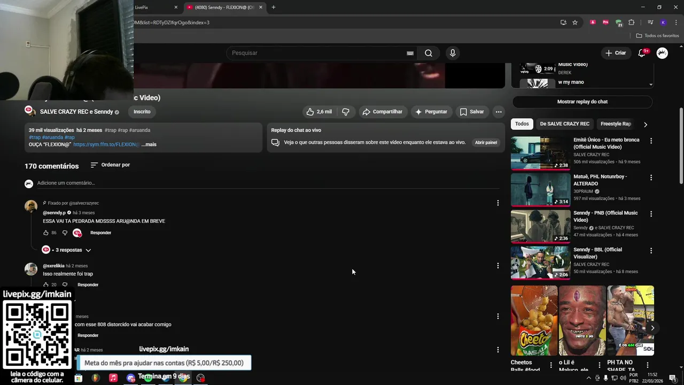The height and width of the screenshot is (385, 684).
Task: Open YouTube notifications bell
Action: point(642,53)
